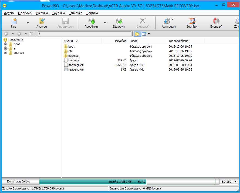240x193 pixels.
Task: Open the Βοήθεια menu
Action: (x=92, y=13)
